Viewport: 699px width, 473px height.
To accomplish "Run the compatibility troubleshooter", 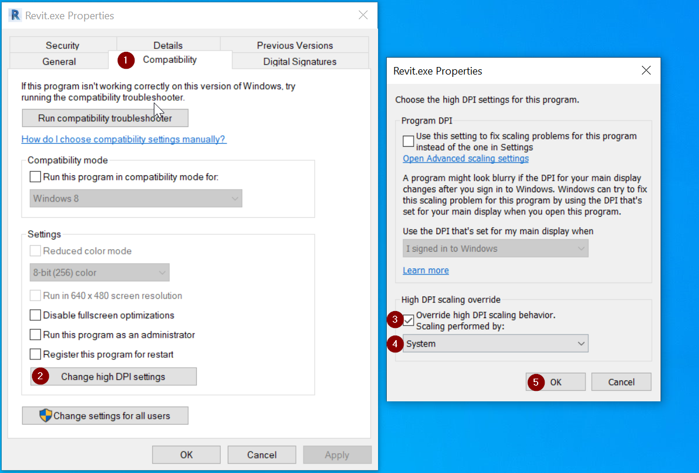I will coord(105,118).
